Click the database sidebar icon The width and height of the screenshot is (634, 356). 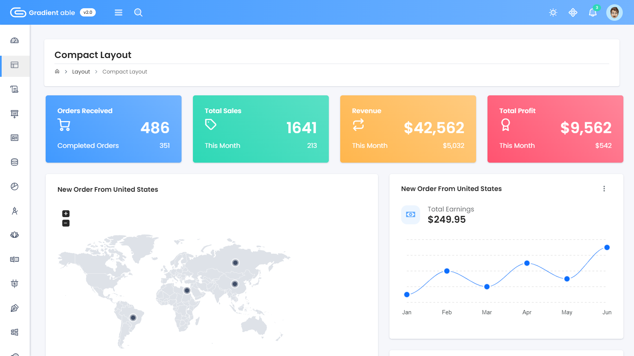(x=15, y=162)
